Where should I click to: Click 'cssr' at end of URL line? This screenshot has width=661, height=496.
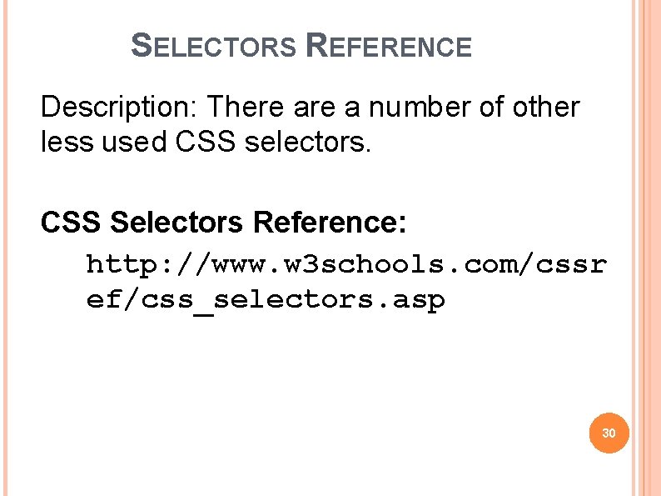(571, 265)
